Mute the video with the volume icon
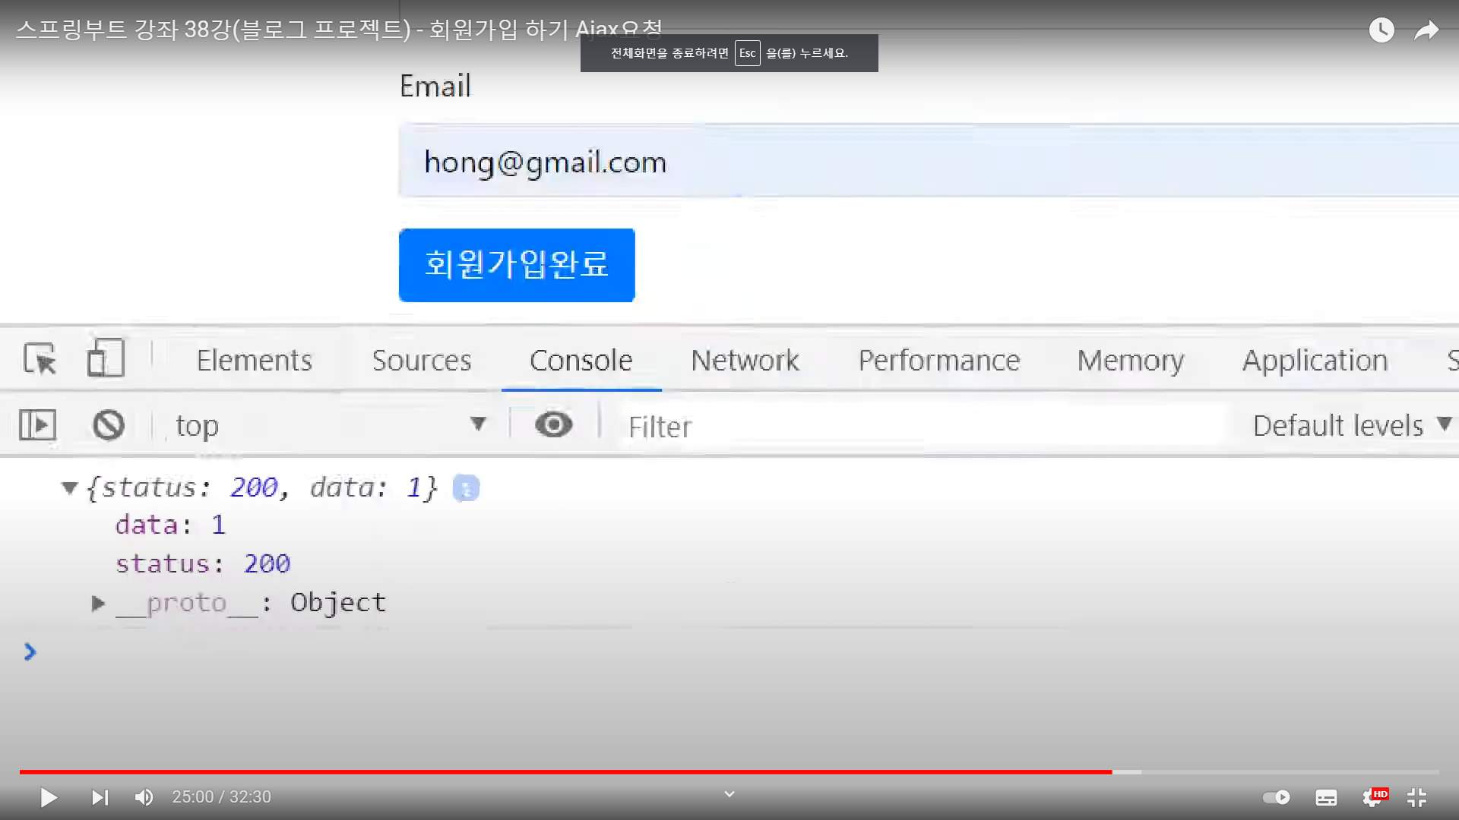This screenshot has width=1459, height=820. coord(144,797)
